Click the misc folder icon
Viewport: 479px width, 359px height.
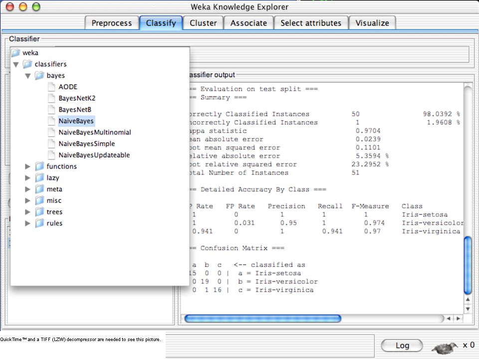point(39,200)
